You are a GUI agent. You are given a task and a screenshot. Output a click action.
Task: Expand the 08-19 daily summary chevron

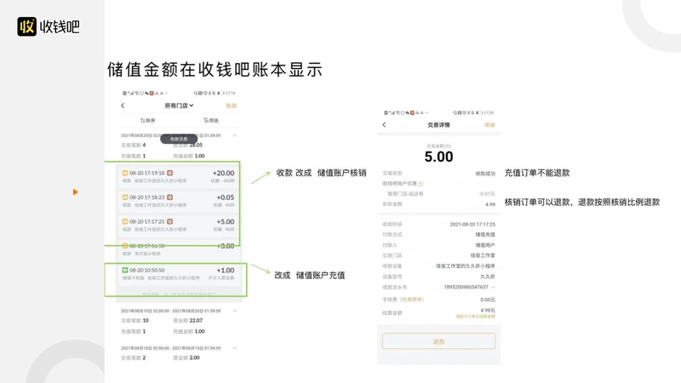[x=235, y=311]
